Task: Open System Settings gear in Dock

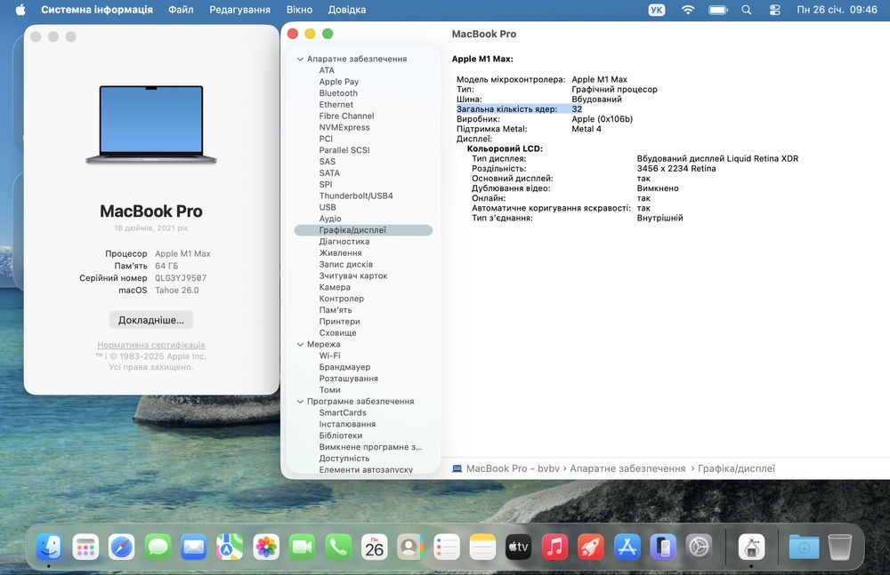Action: [x=700, y=547]
